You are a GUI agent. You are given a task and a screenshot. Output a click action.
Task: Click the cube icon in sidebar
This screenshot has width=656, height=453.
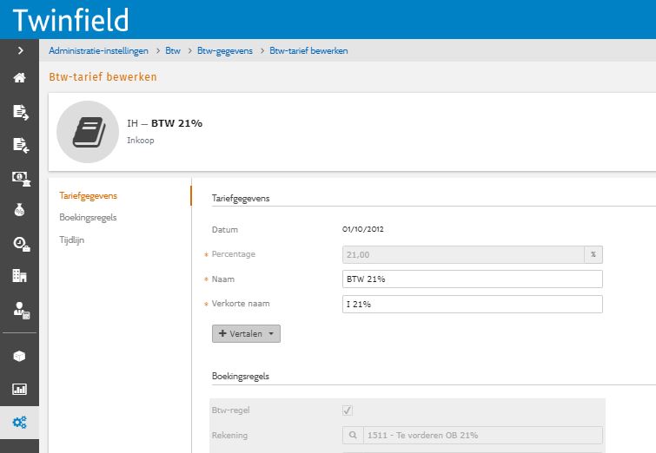pos(19,357)
